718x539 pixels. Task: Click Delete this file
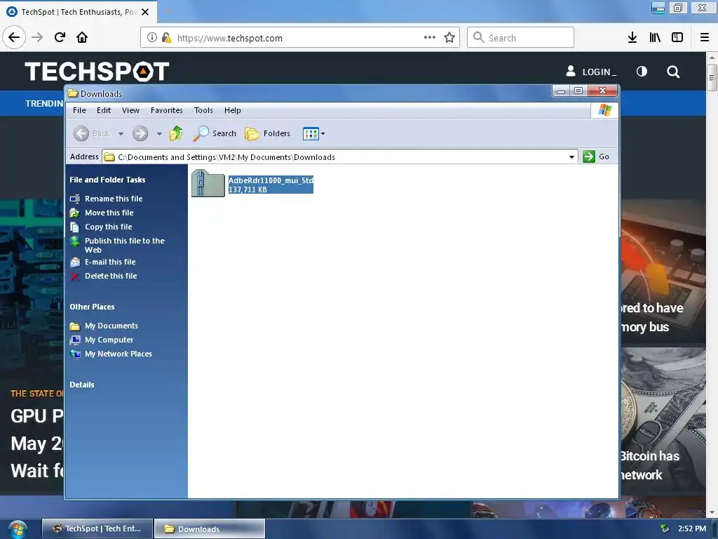(111, 276)
